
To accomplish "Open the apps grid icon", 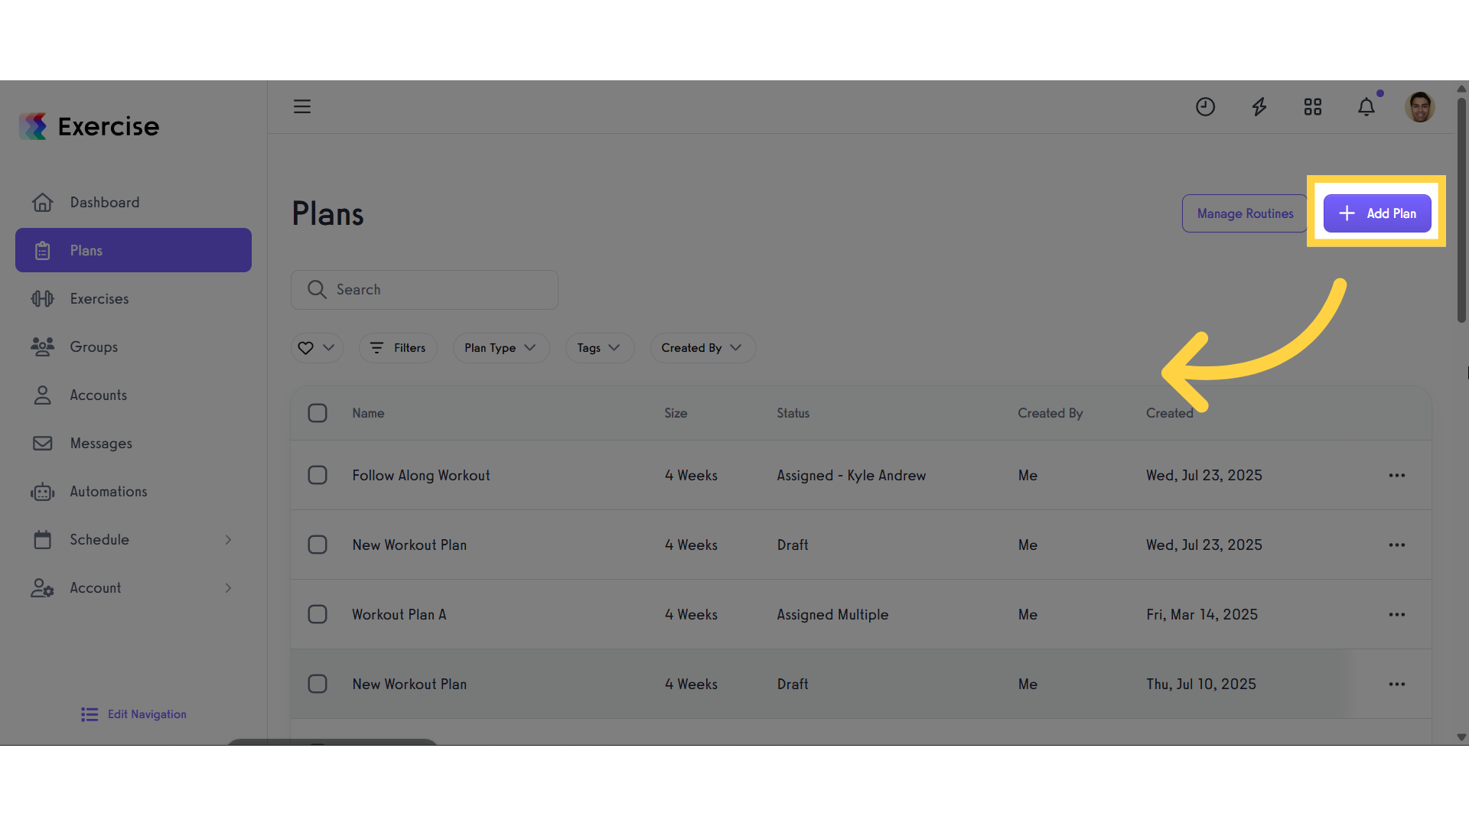I will click(1313, 107).
